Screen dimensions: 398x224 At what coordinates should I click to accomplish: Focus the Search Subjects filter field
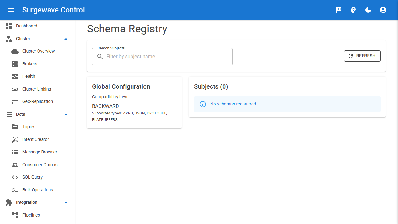(162, 57)
